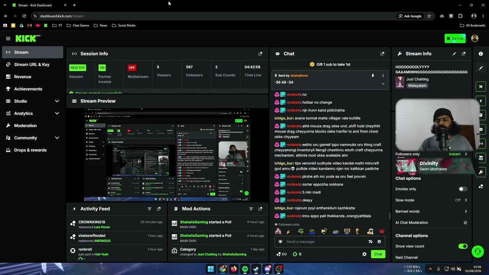The height and width of the screenshot is (275, 489).
Task: Click the translate icon in chat input
Action: (370, 242)
